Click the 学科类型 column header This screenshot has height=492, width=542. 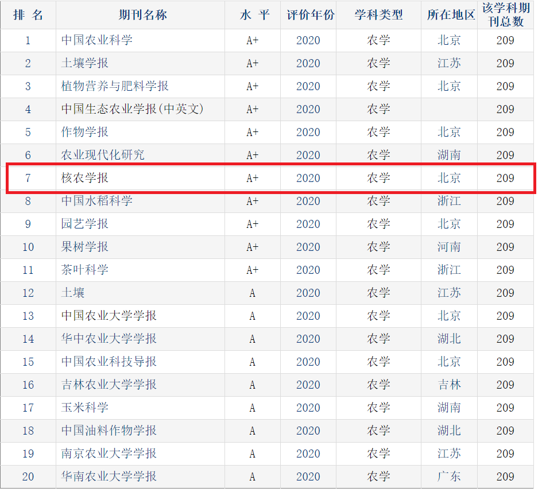point(378,15)
